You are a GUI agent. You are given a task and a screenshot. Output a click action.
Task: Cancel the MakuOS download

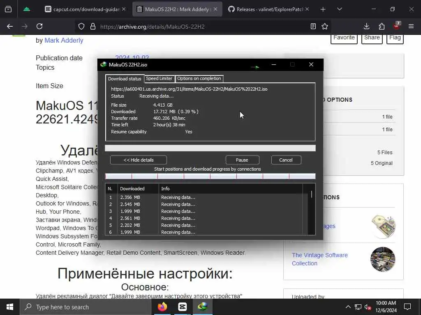click(x=286, y=160)
